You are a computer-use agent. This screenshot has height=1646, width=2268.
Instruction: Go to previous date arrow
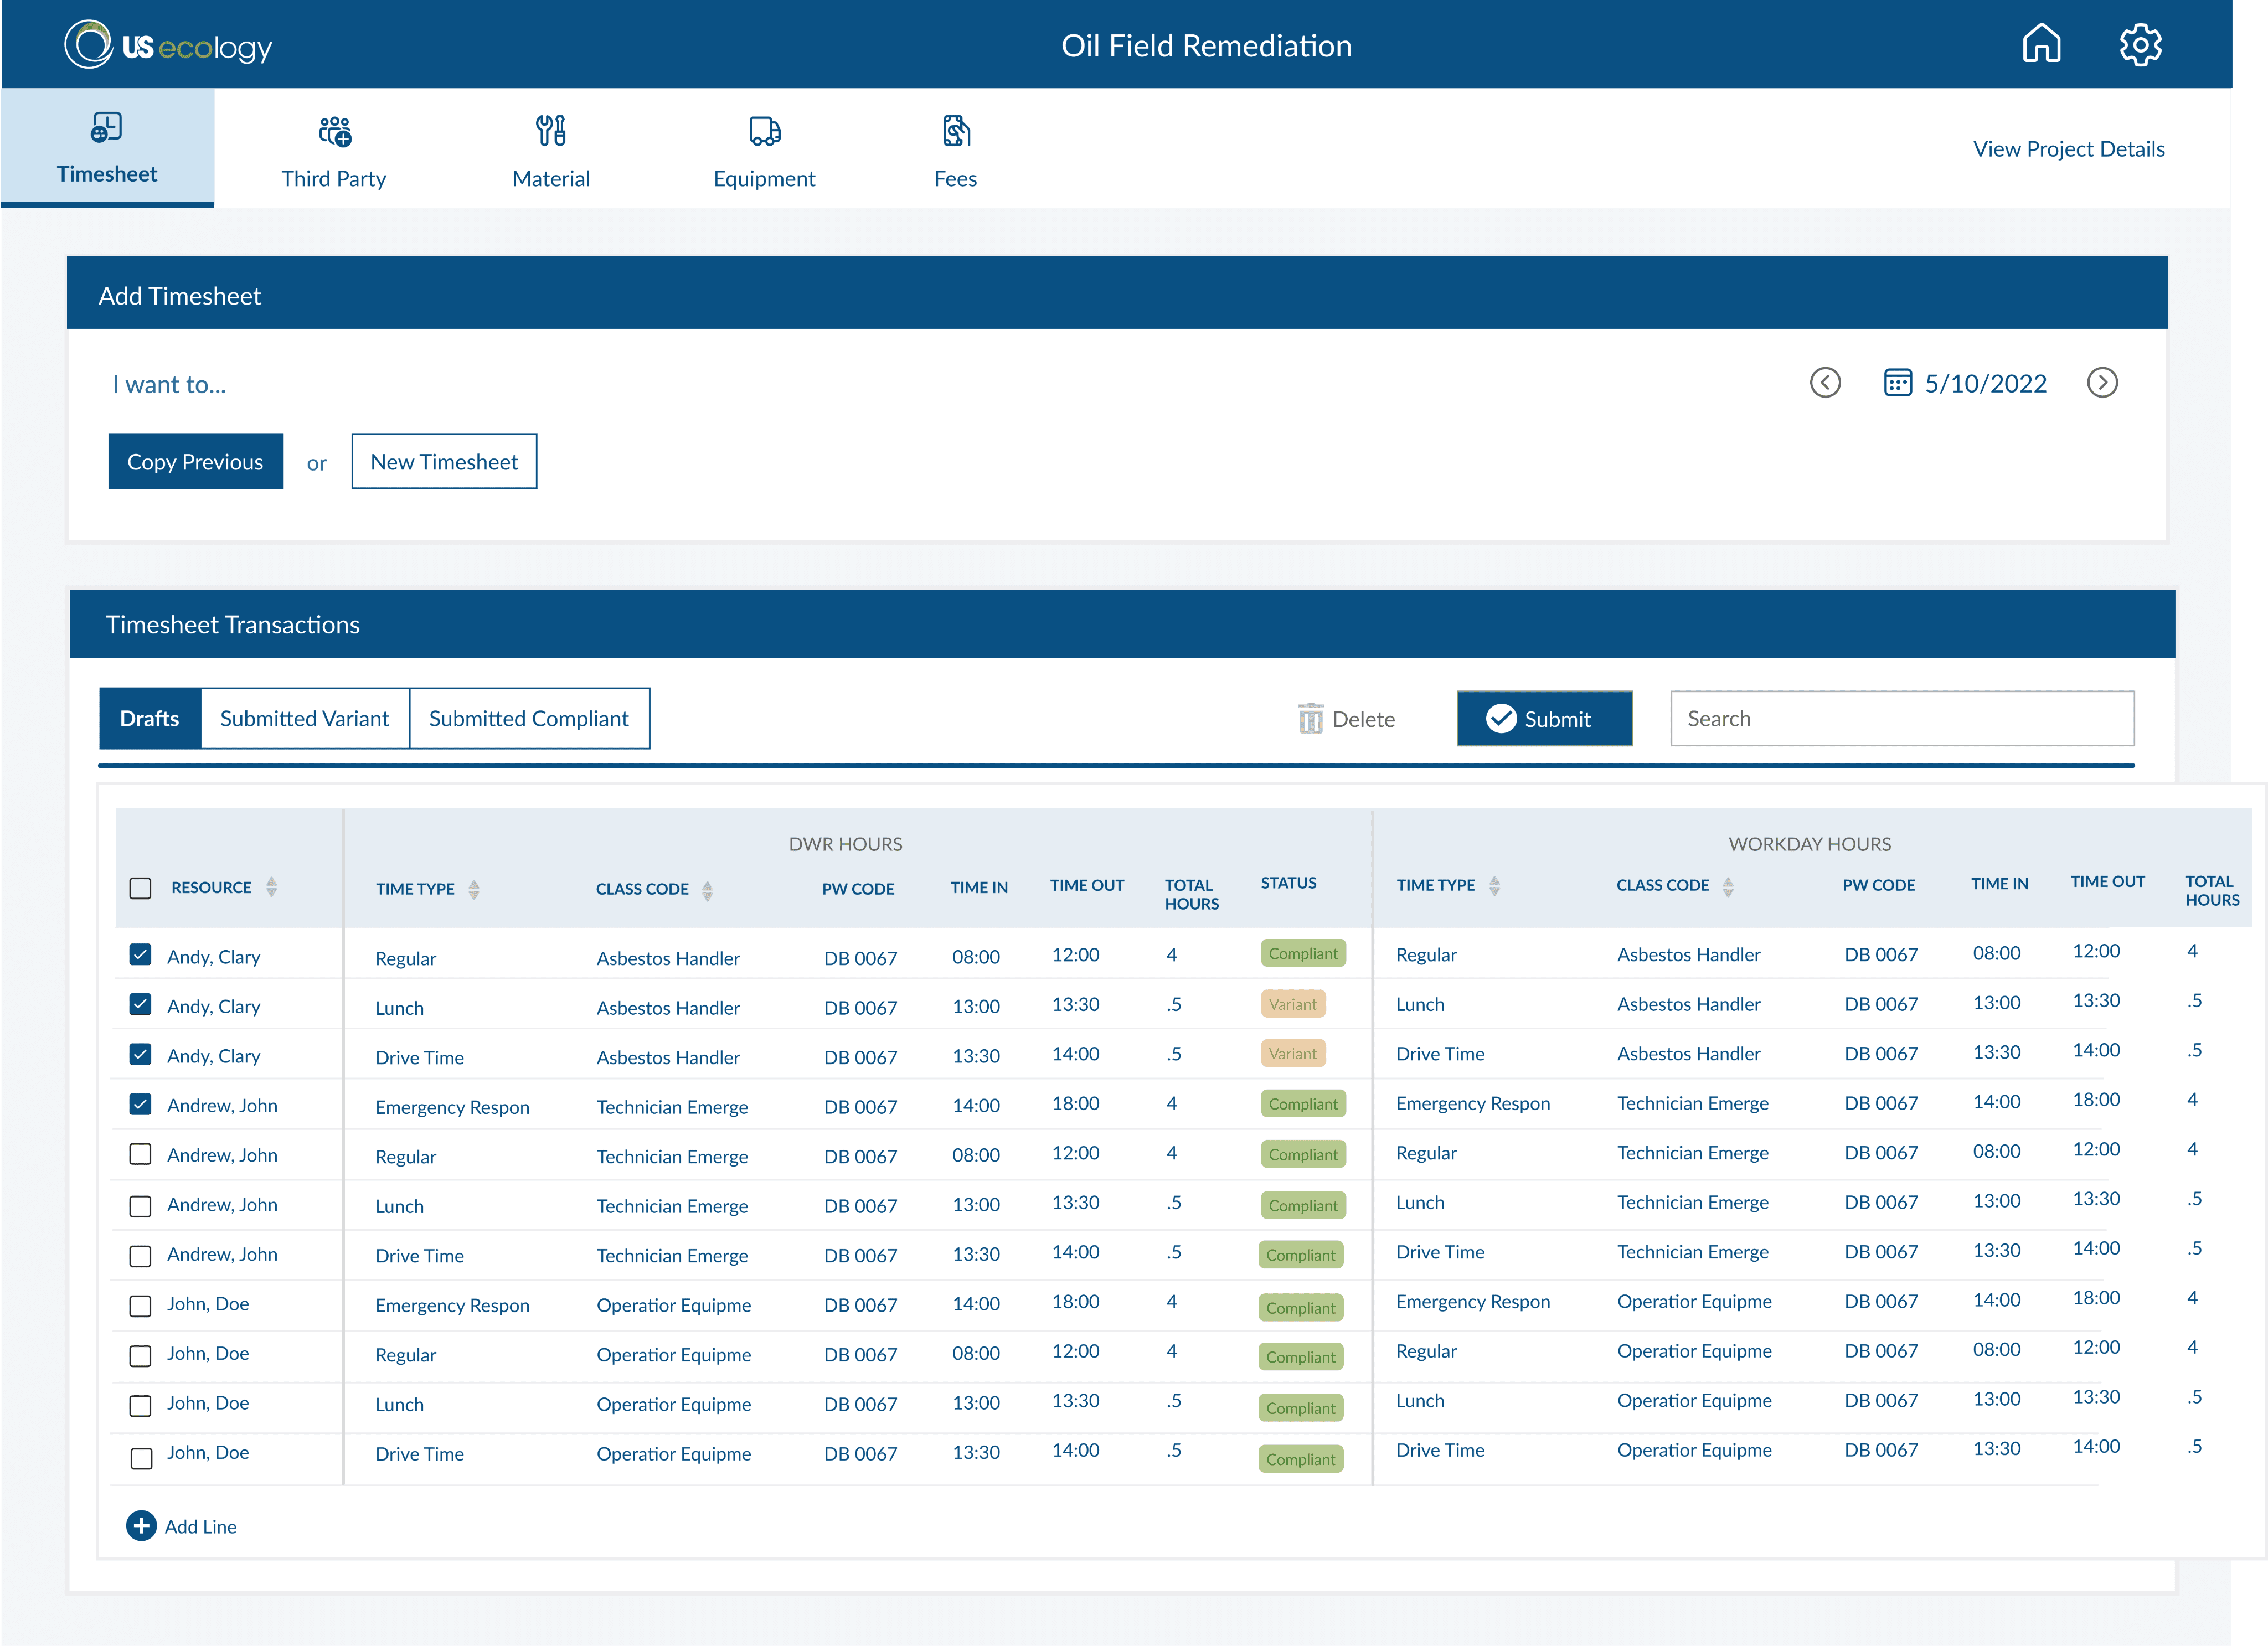tap(1825, 383)
